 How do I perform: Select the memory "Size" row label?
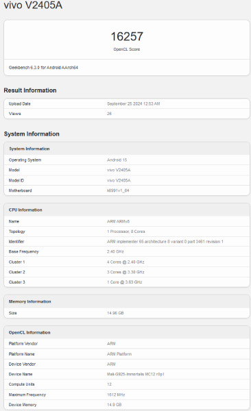pos(12,313)
